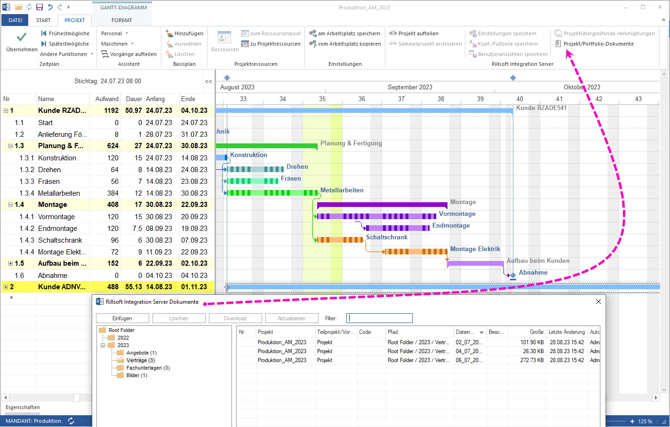Select the Angebote (1) folder
Screen dimensions: 670x427
[x=141, y=353]
